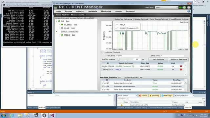Click the Save Display Settings link
This screenshot has height=118, width=210.
coord(159,19)
